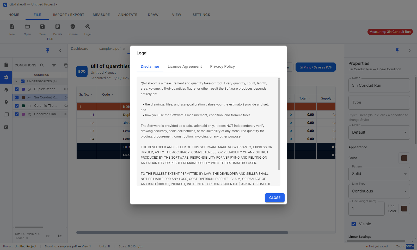Open the Code column sort menu
417x250 pixels.
tap(113, 95)
